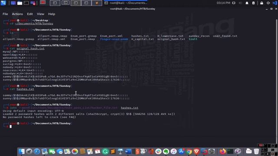
Task: Switch to the first workspace
Action: (x=55, y=3)
